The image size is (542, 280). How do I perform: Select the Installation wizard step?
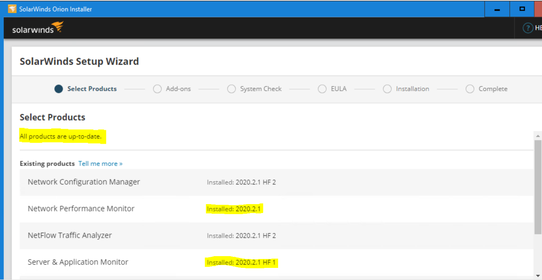tap(406, 89)
